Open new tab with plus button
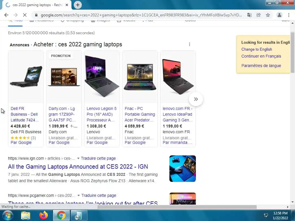The height and width of the screenshot is (221, 295). [78, 5]
